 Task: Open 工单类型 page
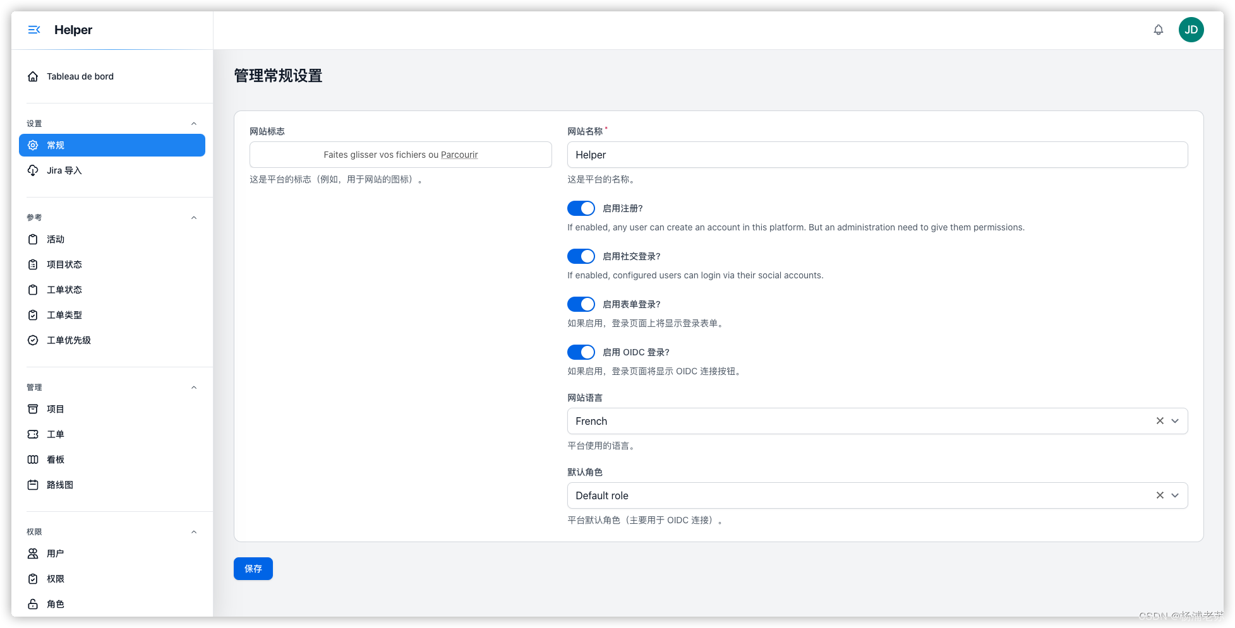pyautogui.click(x=112, y=315)
